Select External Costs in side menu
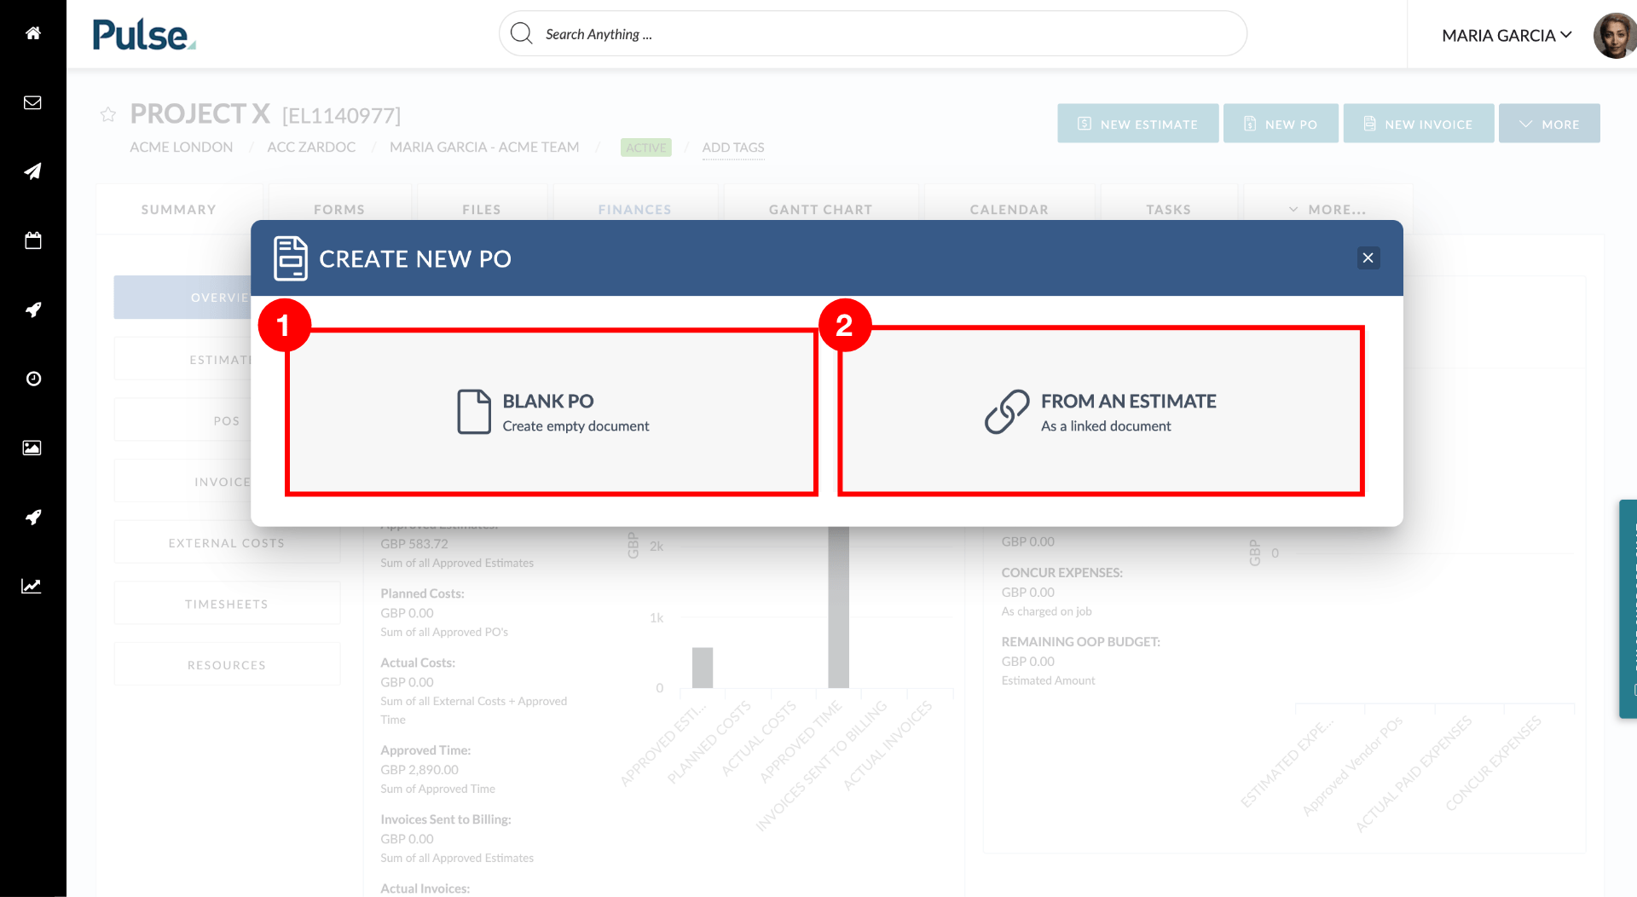Viewport: 1637px width, 897px height. point(227,543)
